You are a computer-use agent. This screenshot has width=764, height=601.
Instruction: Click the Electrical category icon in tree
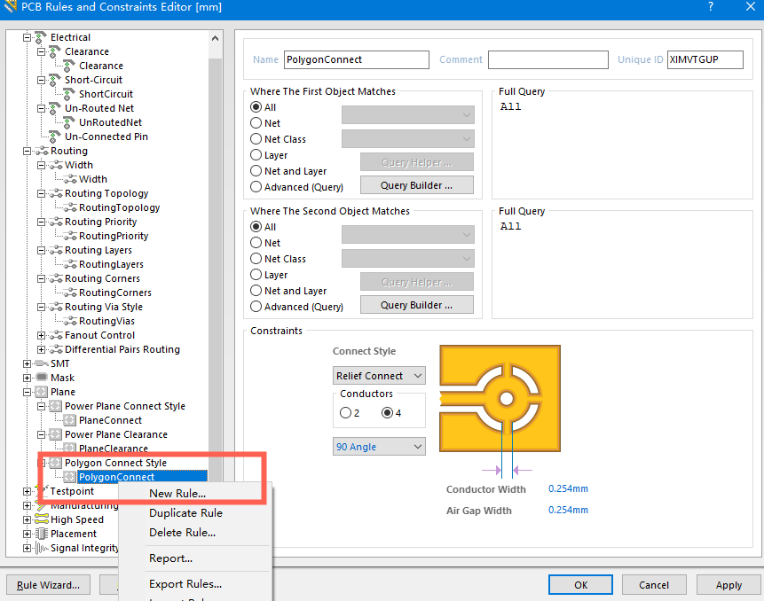tap(41, 37)
